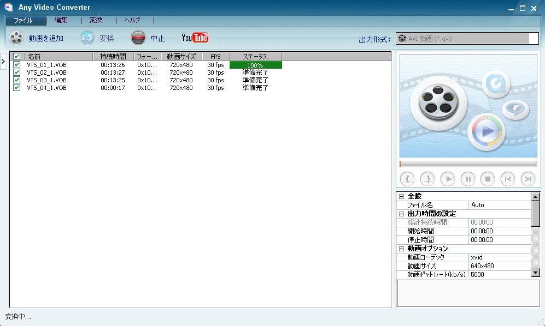The image size is (545, 326).
Task: Sort by ステータス column header
Action: (255, 57)
